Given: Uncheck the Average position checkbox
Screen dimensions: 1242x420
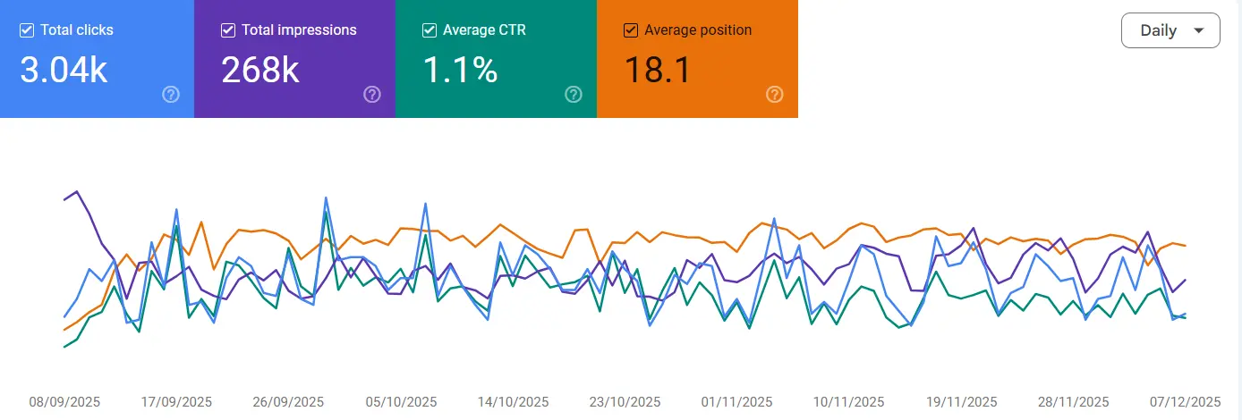Looking at the screenshot, I should click(631, 30).
